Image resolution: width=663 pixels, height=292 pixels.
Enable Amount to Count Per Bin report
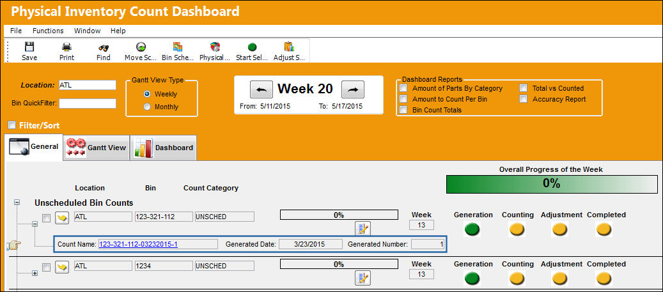pos(404,99)
